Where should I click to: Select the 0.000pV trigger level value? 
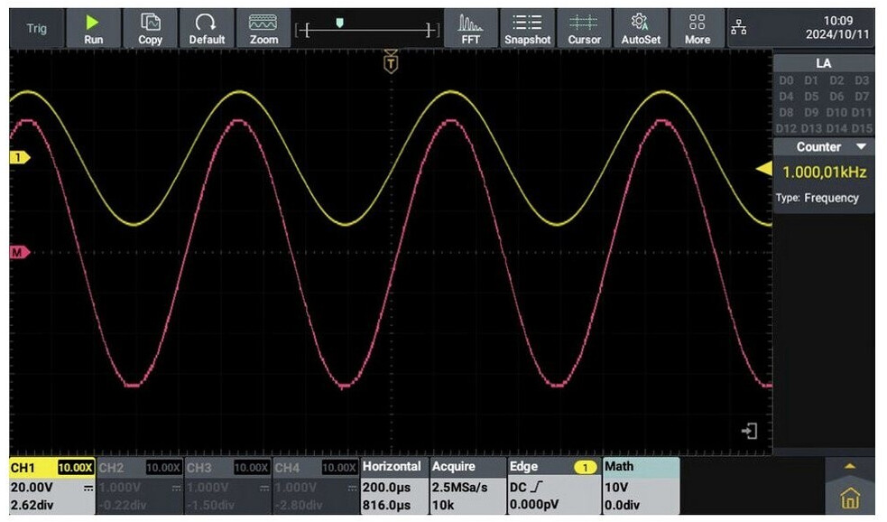(x=534, y=505)
